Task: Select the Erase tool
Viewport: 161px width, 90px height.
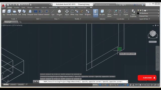Action: 81,12
